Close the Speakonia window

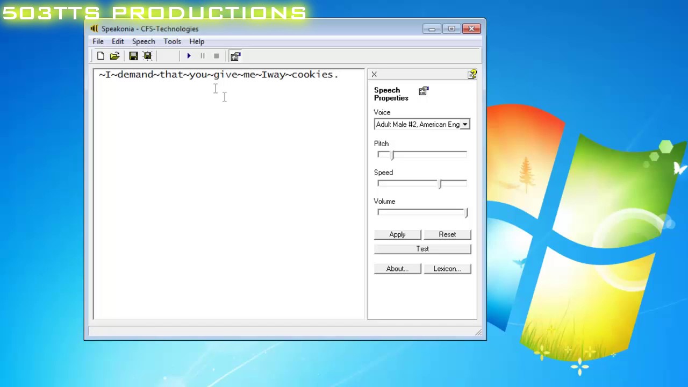point(472,28)
